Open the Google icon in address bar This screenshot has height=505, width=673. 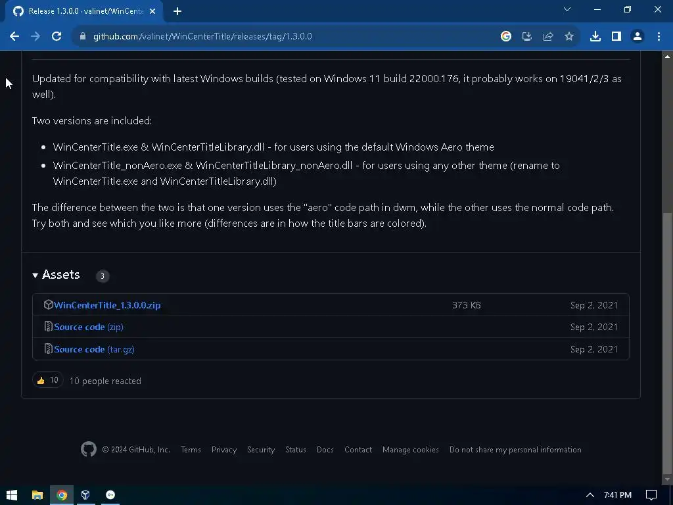point(506,37)
